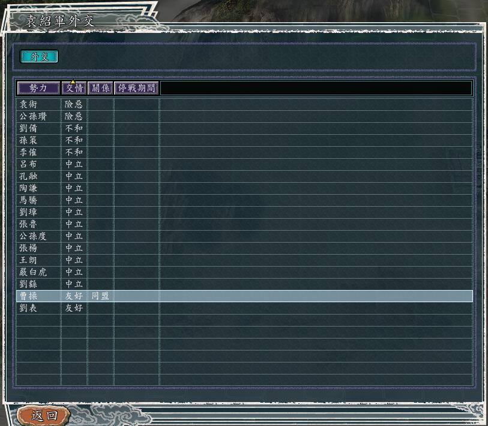Click 不和 status in 劉備 row
This screenshot has width=488, height=426.
[74, 128]
